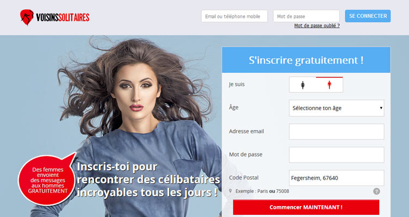Click the Commencer MAINTENANT button
The height and width of the screenshot is (217, 409).
click(x=306, y=207)
